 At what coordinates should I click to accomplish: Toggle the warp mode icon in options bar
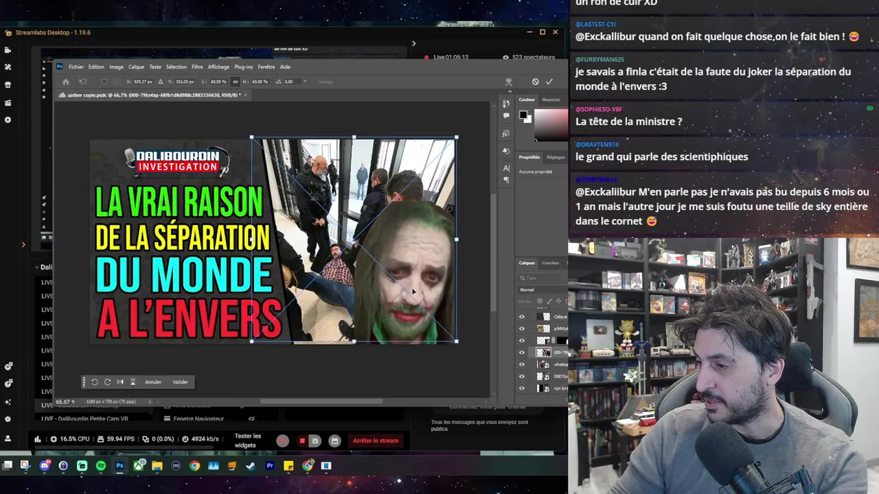pyautogui.click(x=509, y=82)
